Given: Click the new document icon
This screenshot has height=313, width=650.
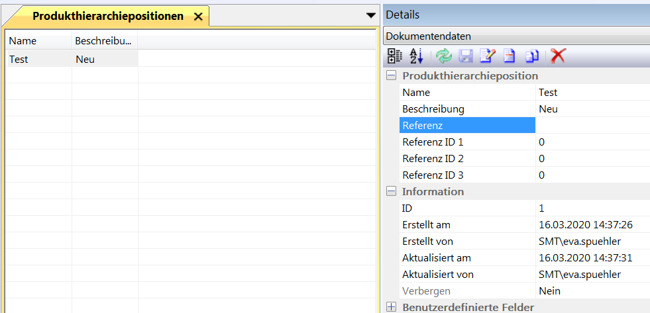Looking at the screenshot, I should 508,56.
